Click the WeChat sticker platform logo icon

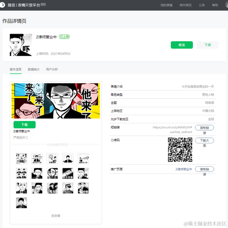2,5
